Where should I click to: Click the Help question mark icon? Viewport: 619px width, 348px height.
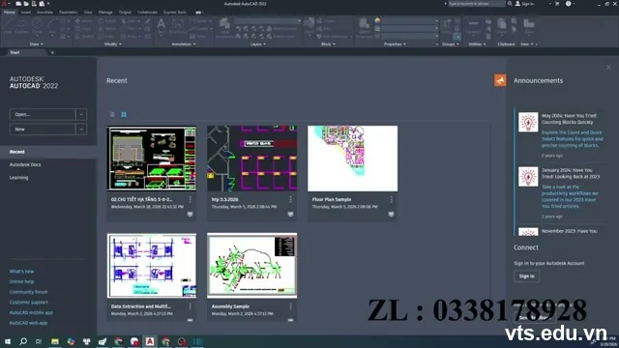click(568, 4)
